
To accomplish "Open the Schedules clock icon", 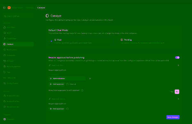I will point(5,55).
